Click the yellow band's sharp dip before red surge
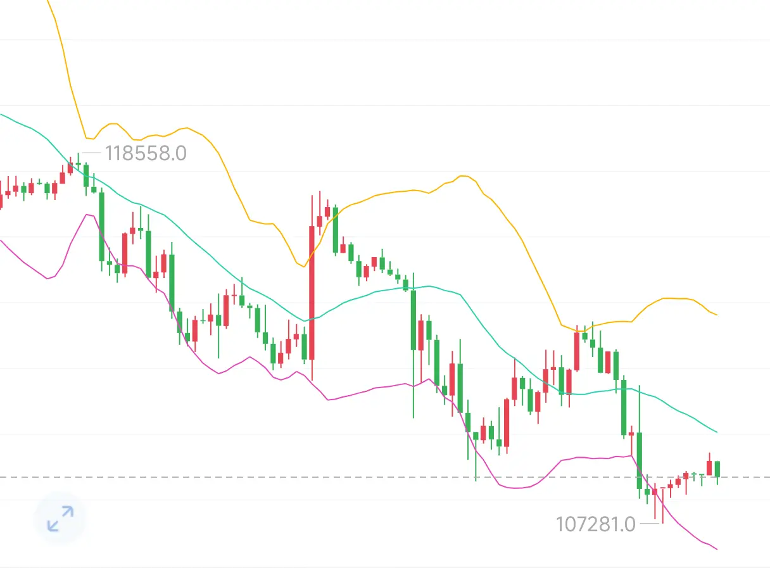770x568 pixels. pyautogui.click(x=300, y=264)
